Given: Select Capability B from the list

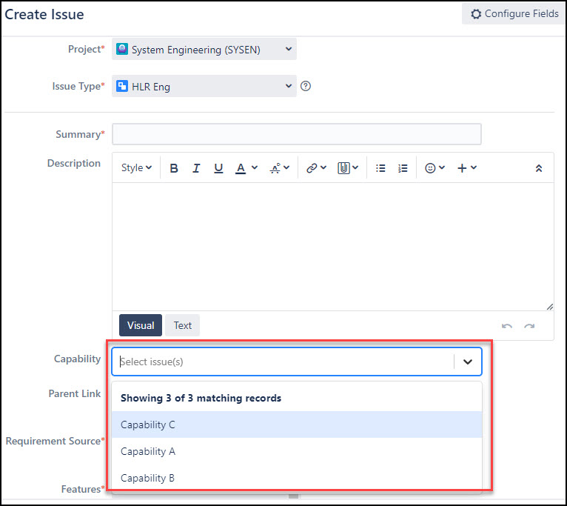Looking at the screenshot, I should pyautogui.click(x=297, y=478).
